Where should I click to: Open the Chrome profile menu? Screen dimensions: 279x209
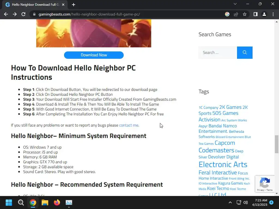[x=264, y=14]
